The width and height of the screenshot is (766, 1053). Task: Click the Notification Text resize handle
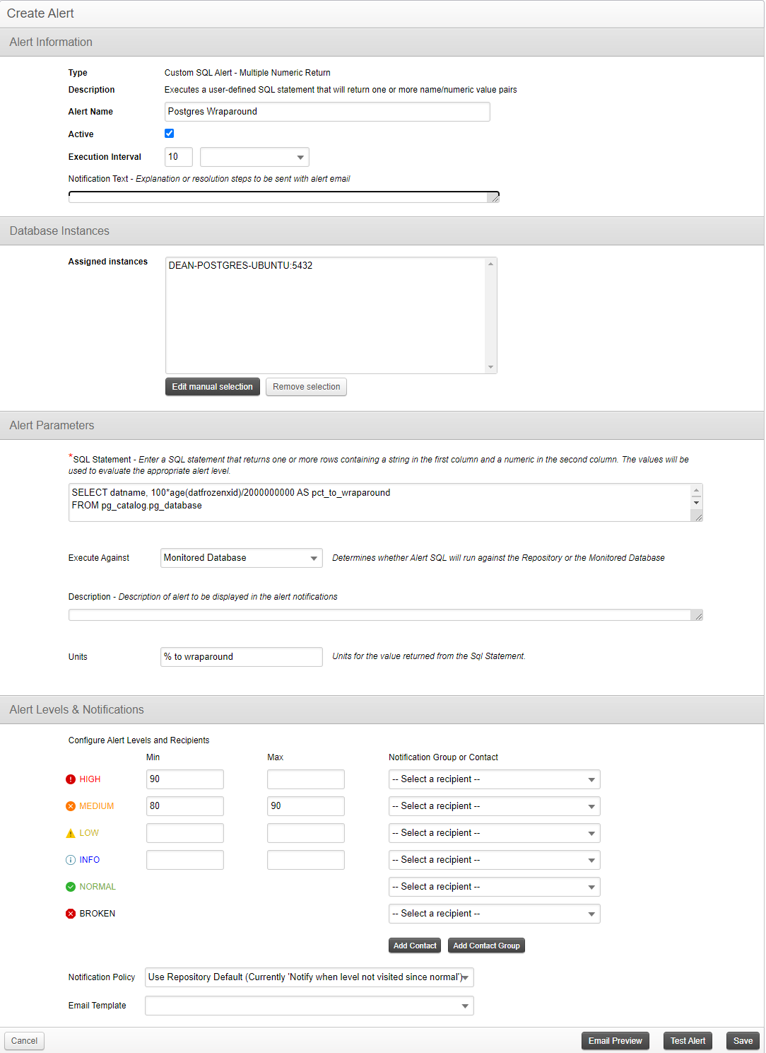[x=495, y=198]
